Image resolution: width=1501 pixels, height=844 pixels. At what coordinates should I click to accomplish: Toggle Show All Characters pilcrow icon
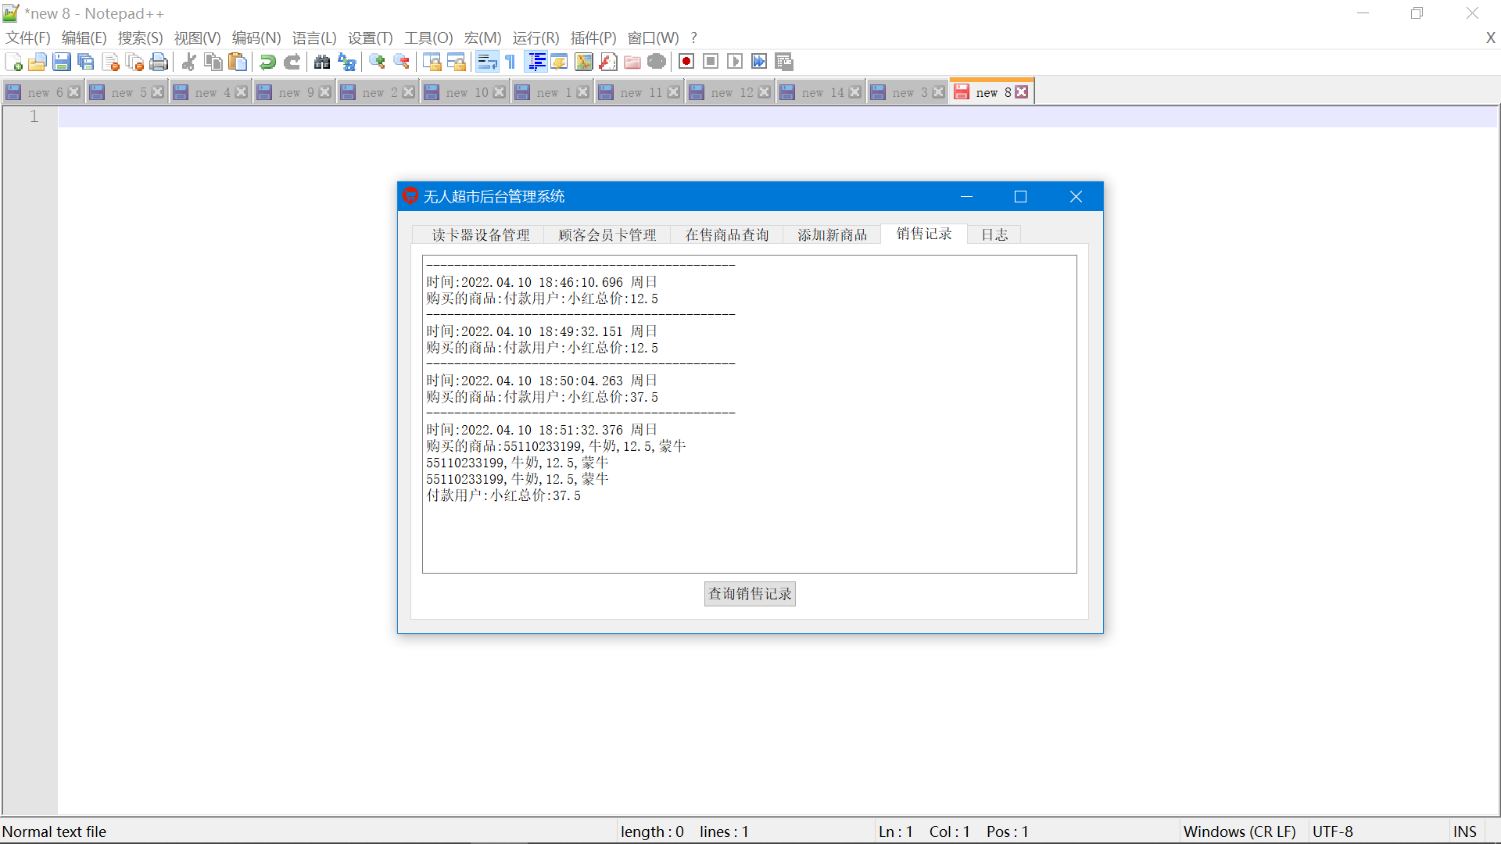click(510, 62)
